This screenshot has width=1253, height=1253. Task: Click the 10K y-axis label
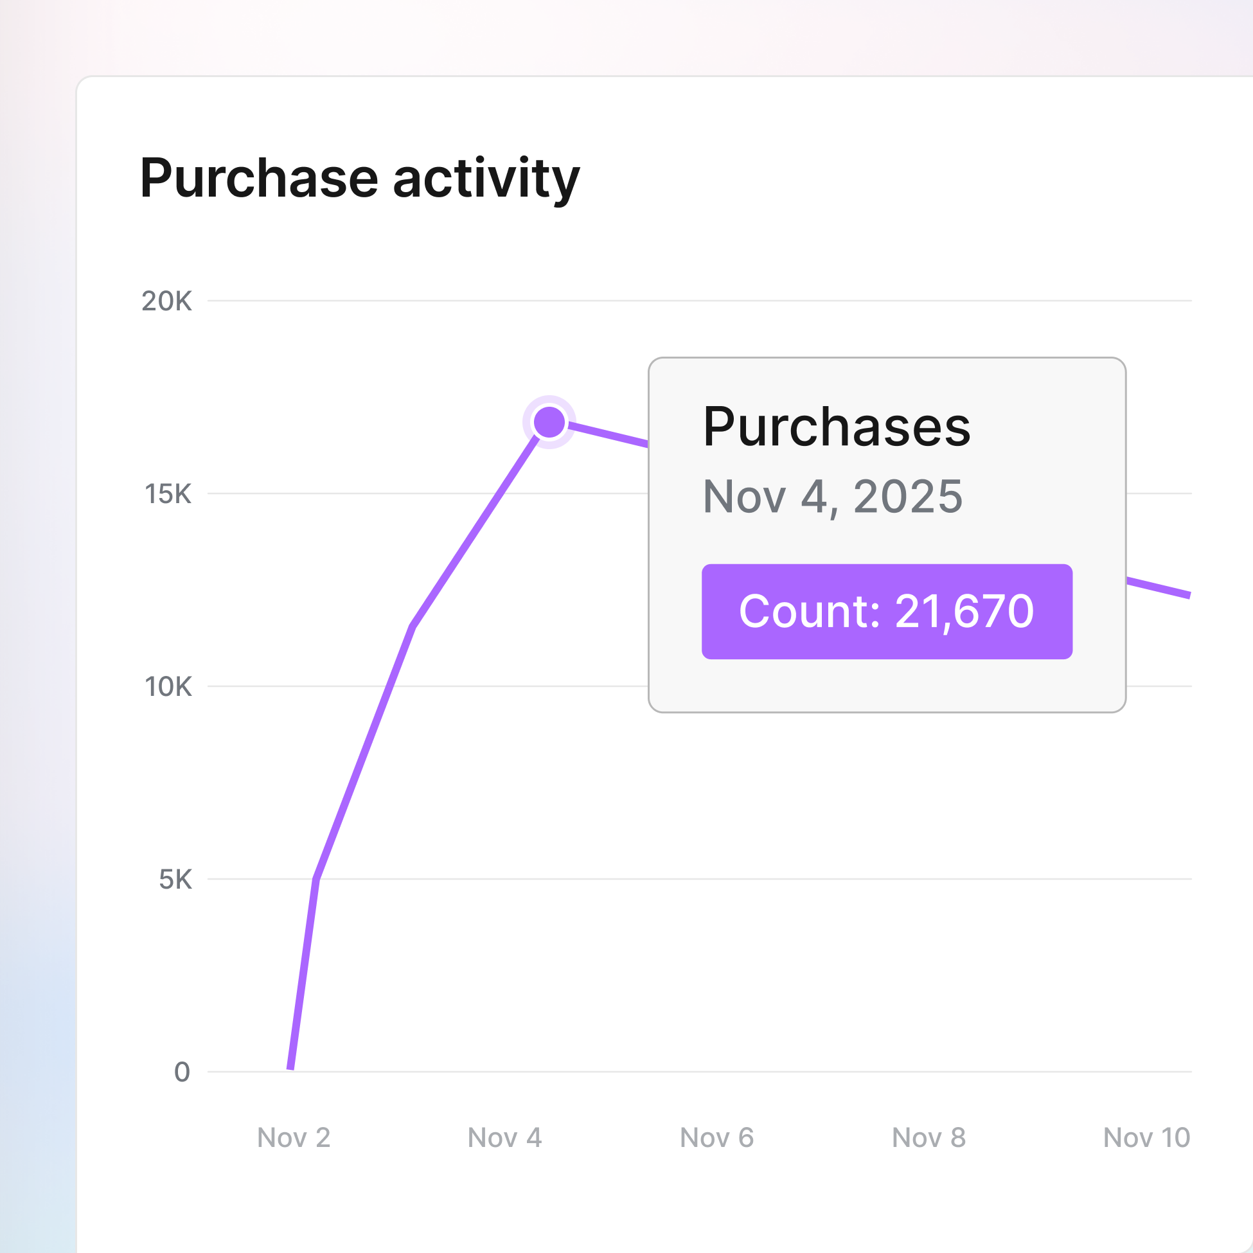(x=168, y=687)
